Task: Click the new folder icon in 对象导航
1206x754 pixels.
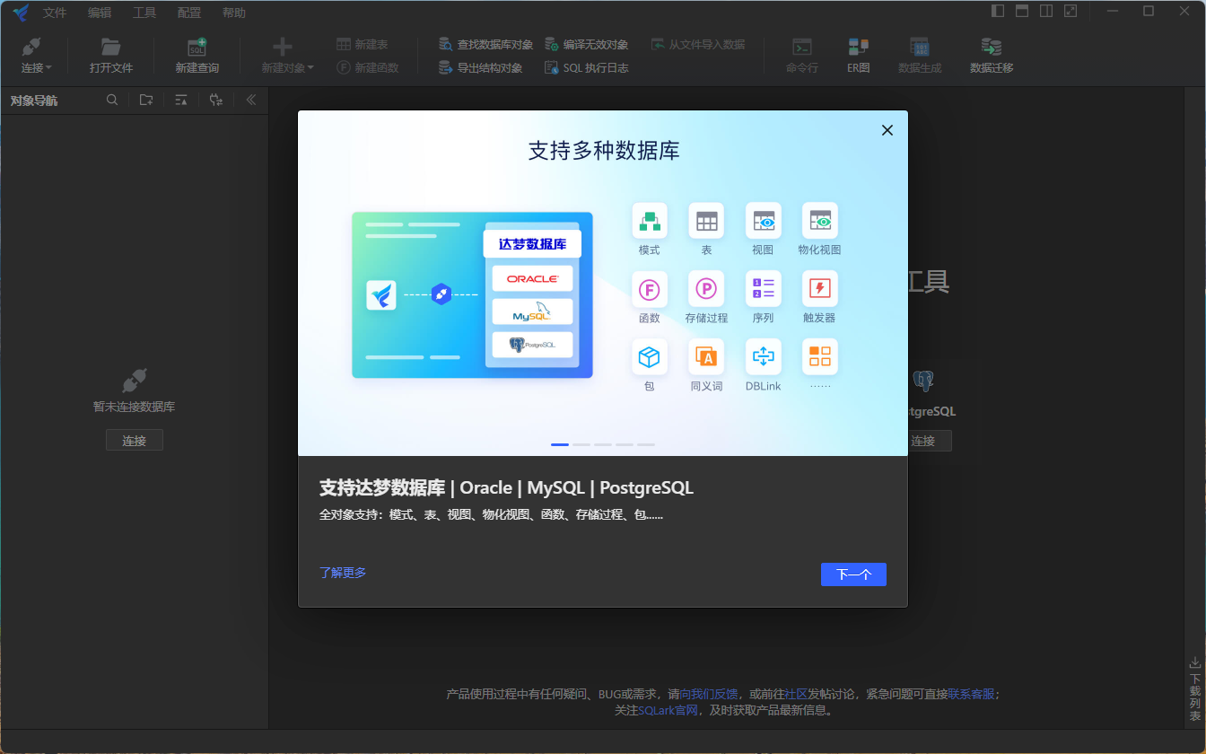Action: 146,100
